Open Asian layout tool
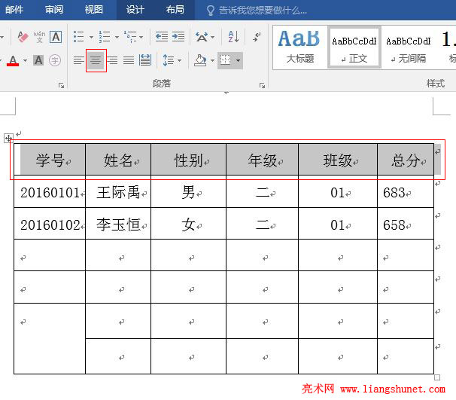The width and height of the screenshot is (456, 400). pos(202,37)
